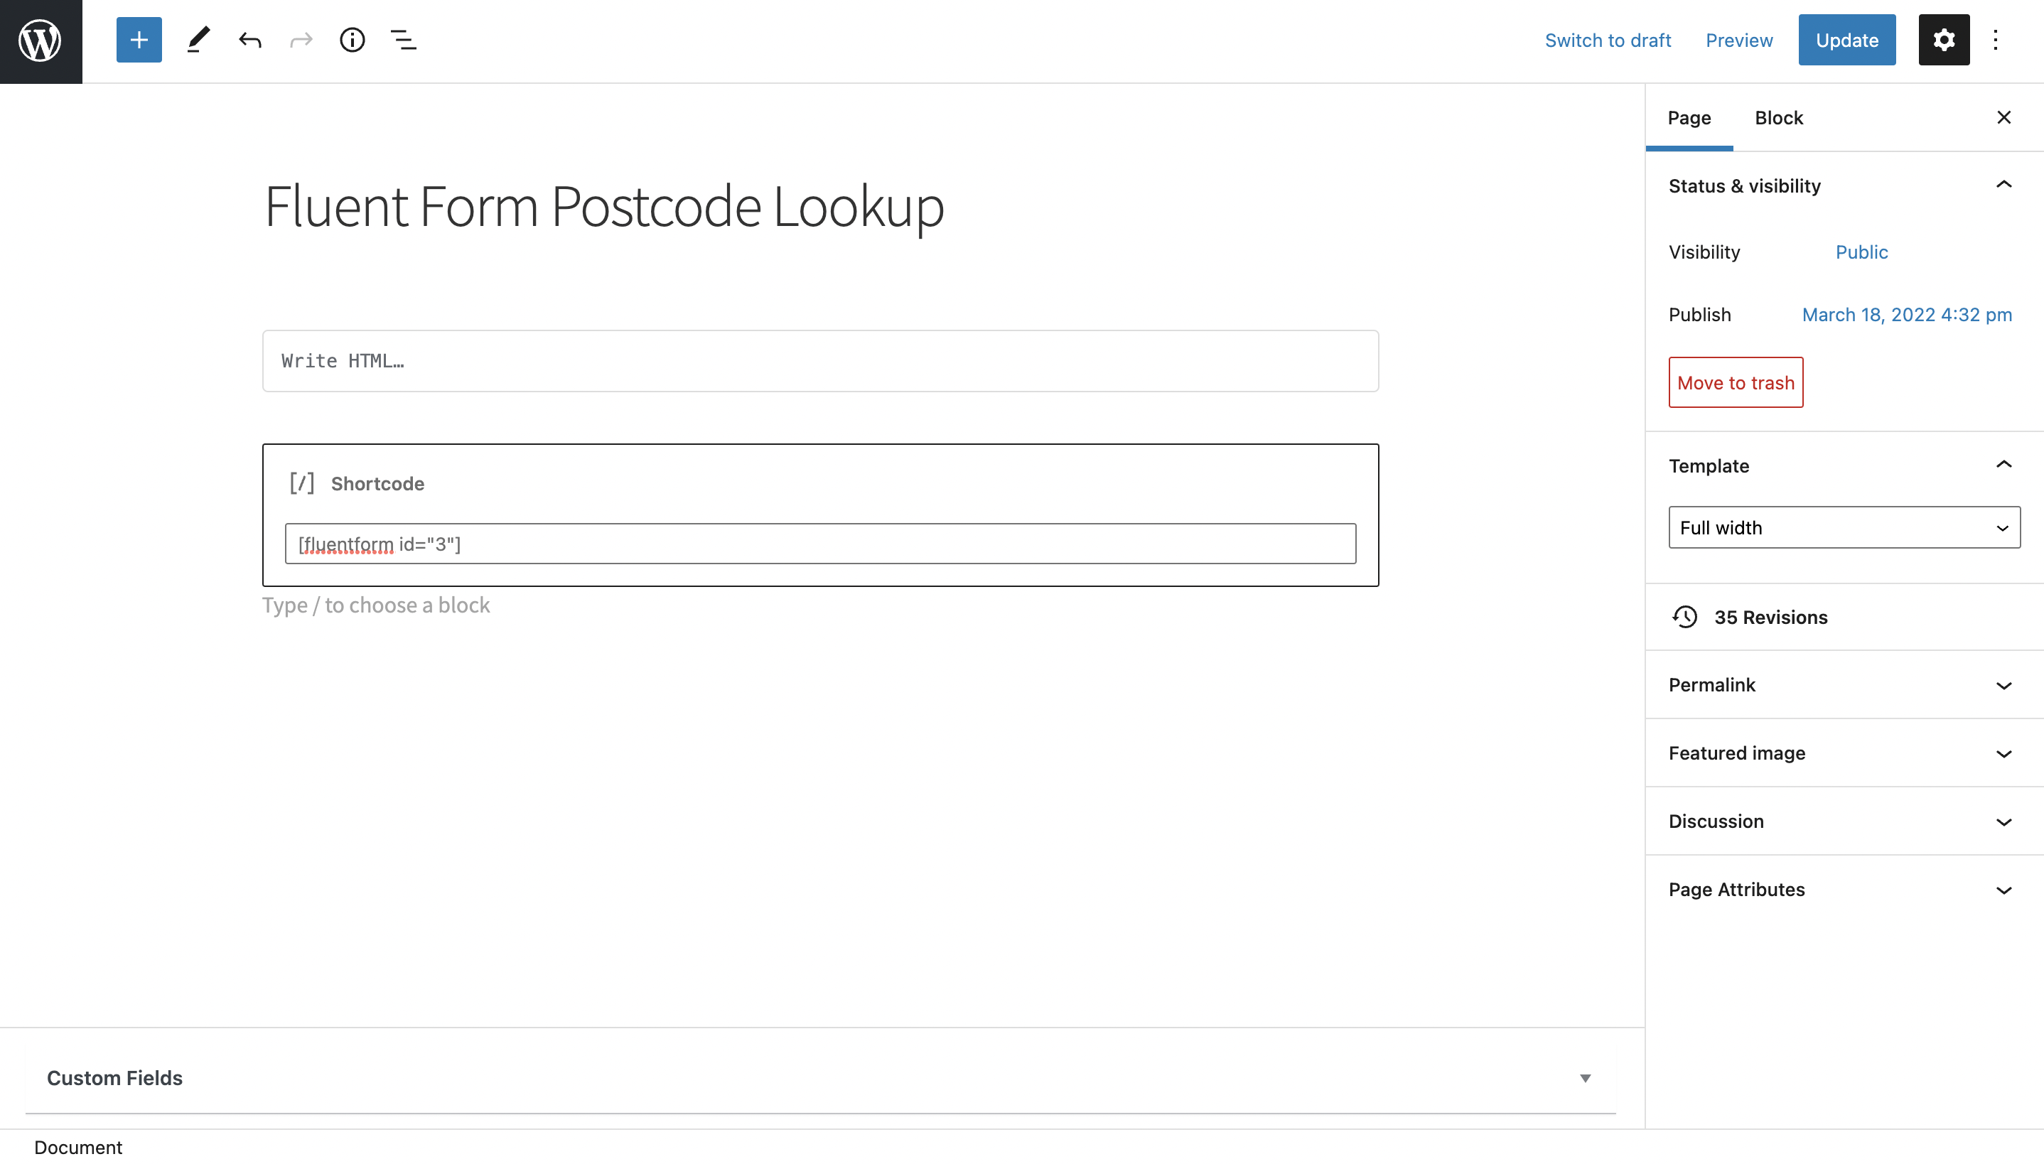The width and height of the screenshot is (2044, 1164).
Task: Open the document Outline list view icon
Action: (x=403, y=39)
